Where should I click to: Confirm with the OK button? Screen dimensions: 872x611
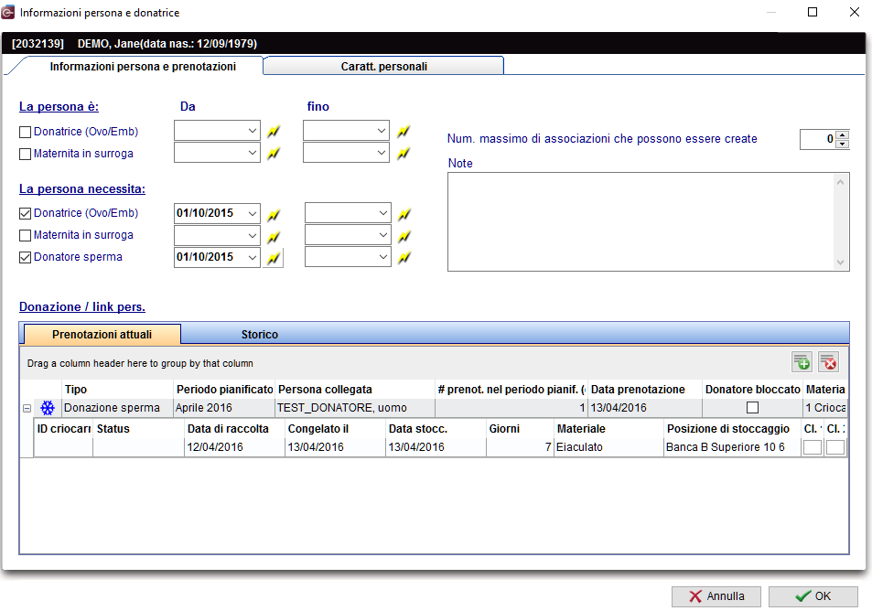coord(813,596)
